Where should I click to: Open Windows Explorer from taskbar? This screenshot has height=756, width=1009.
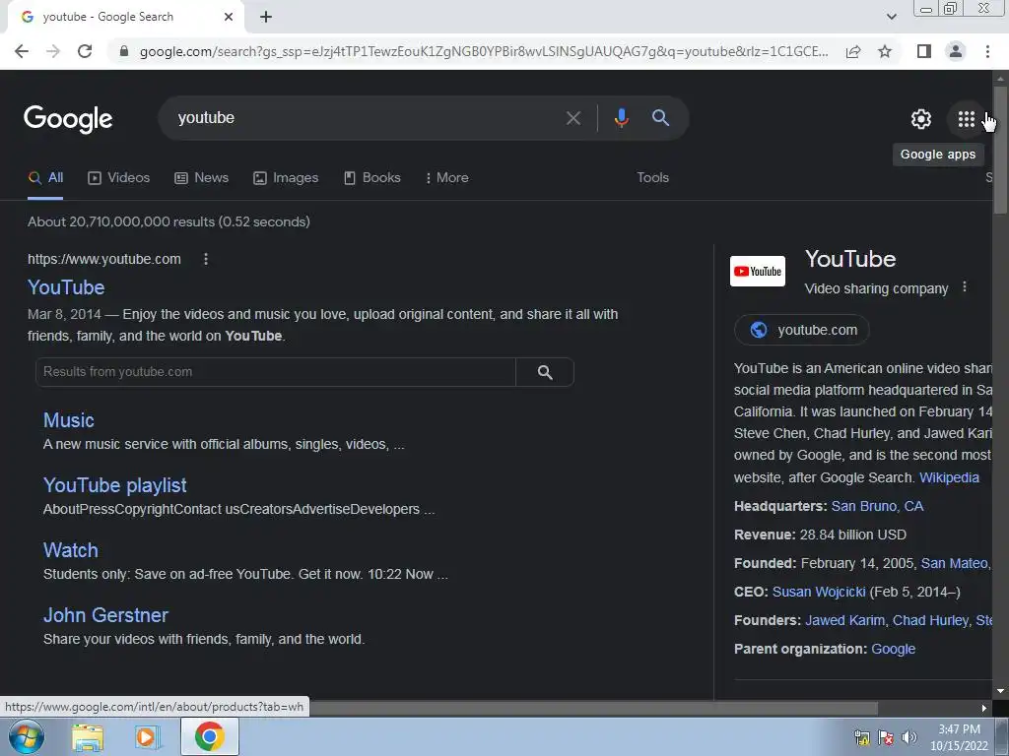(x=88, y=737)
